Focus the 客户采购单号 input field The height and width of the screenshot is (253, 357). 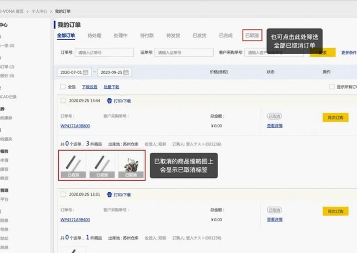(274, 52)
